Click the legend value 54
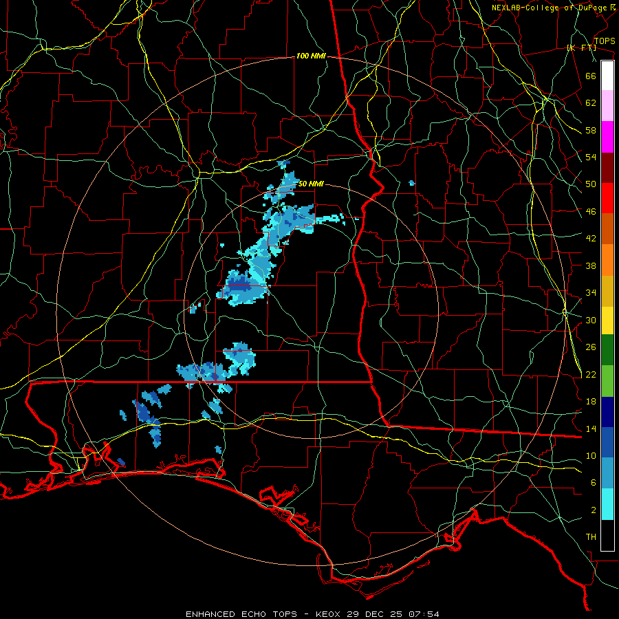Screen dimensions: 619x619 point(591,157)
